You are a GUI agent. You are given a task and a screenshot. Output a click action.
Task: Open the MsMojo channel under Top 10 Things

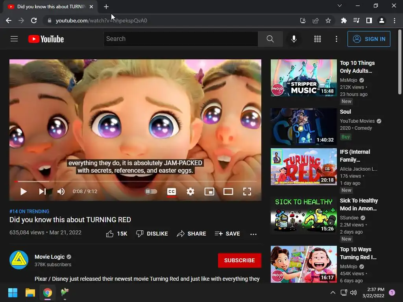click(x=349, y=80)
